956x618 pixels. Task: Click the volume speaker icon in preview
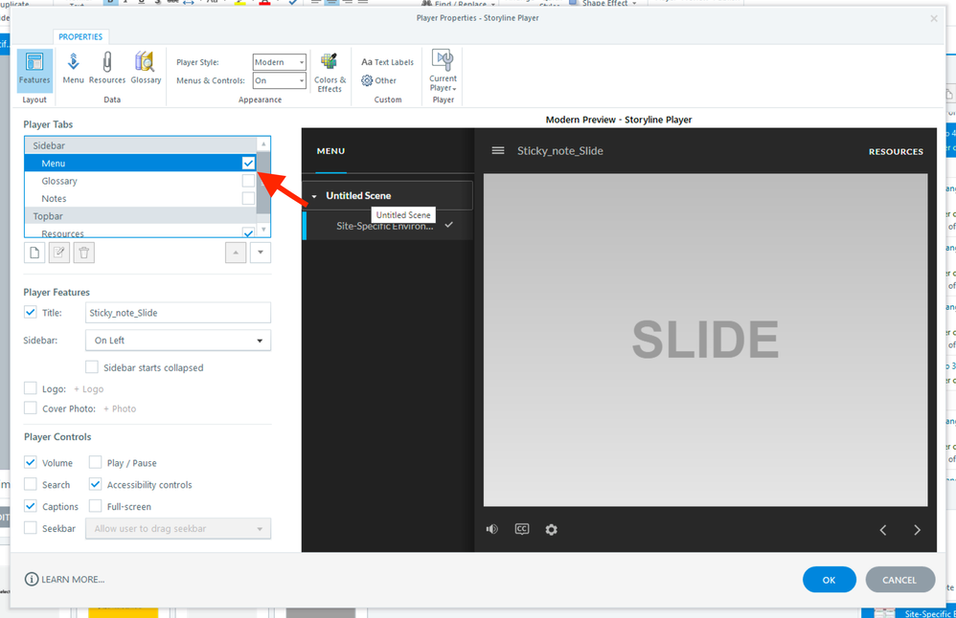[491, 529]
